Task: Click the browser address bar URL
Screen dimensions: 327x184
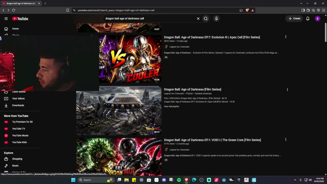Action: click(x=116, y=10)
